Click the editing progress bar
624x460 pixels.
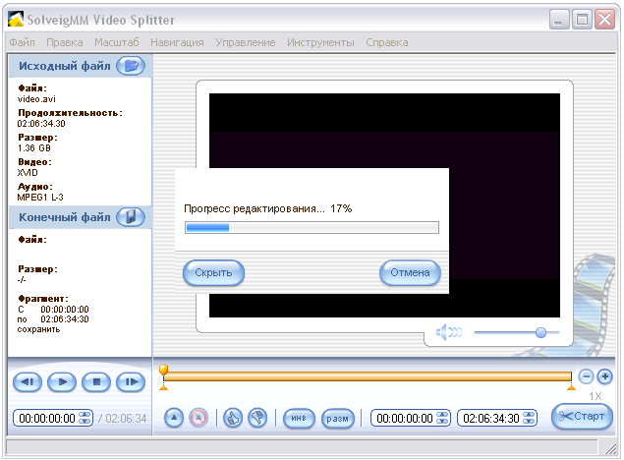pyautogui.click(x=312, y=228)
